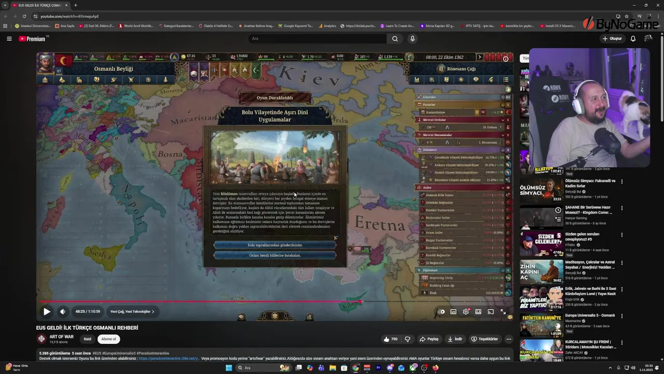This screenshot has width=664, height=374.
Task: Open the 'World Anvil Worldb...' bookmark
Action: [x=136, y=25]
